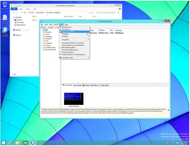The width and height of the screenshot is (190, 146).
Task: Click the Explorer search box
Action: 107,13
